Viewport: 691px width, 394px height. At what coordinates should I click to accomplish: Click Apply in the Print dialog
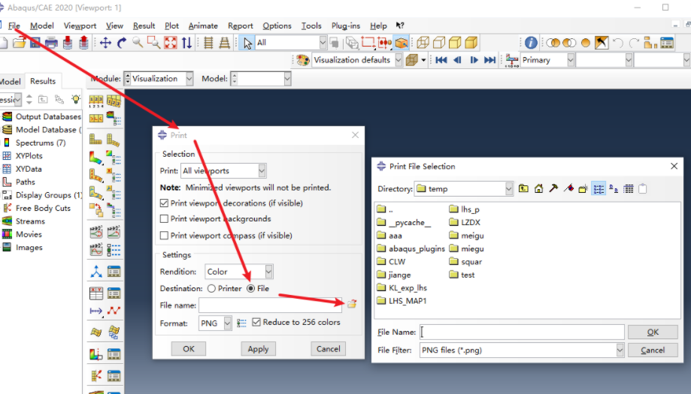[258, 349]
